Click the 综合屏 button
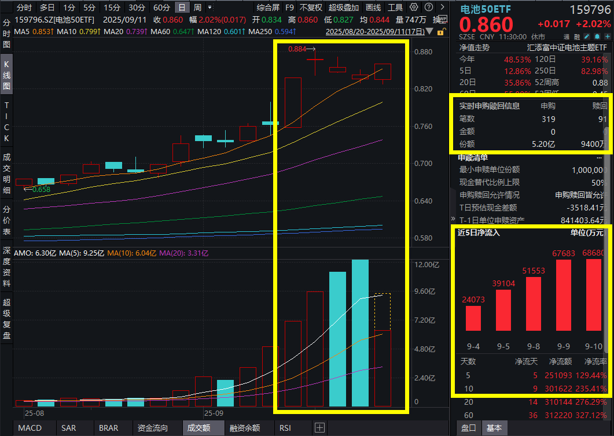The height and width of the screenshot is (436, 614). point(268,8)
